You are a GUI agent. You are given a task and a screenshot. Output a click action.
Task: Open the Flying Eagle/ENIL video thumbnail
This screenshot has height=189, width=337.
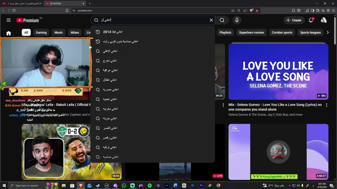point(278,152)
